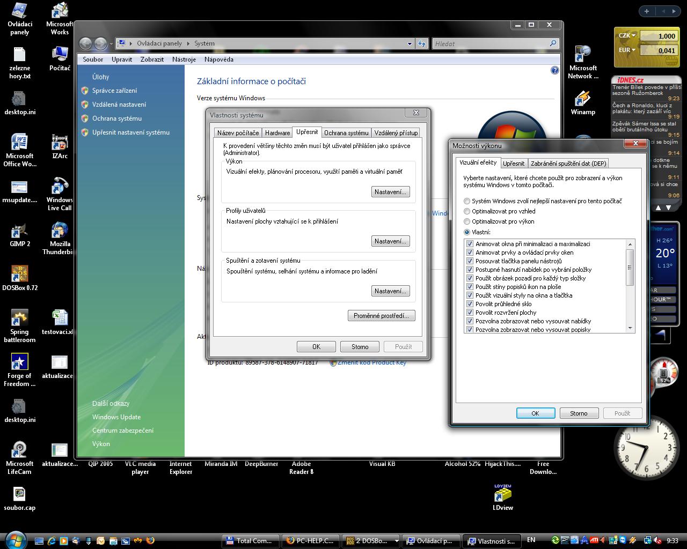Click the blue help question mark icon
The image size is (687, 549).
554,70
